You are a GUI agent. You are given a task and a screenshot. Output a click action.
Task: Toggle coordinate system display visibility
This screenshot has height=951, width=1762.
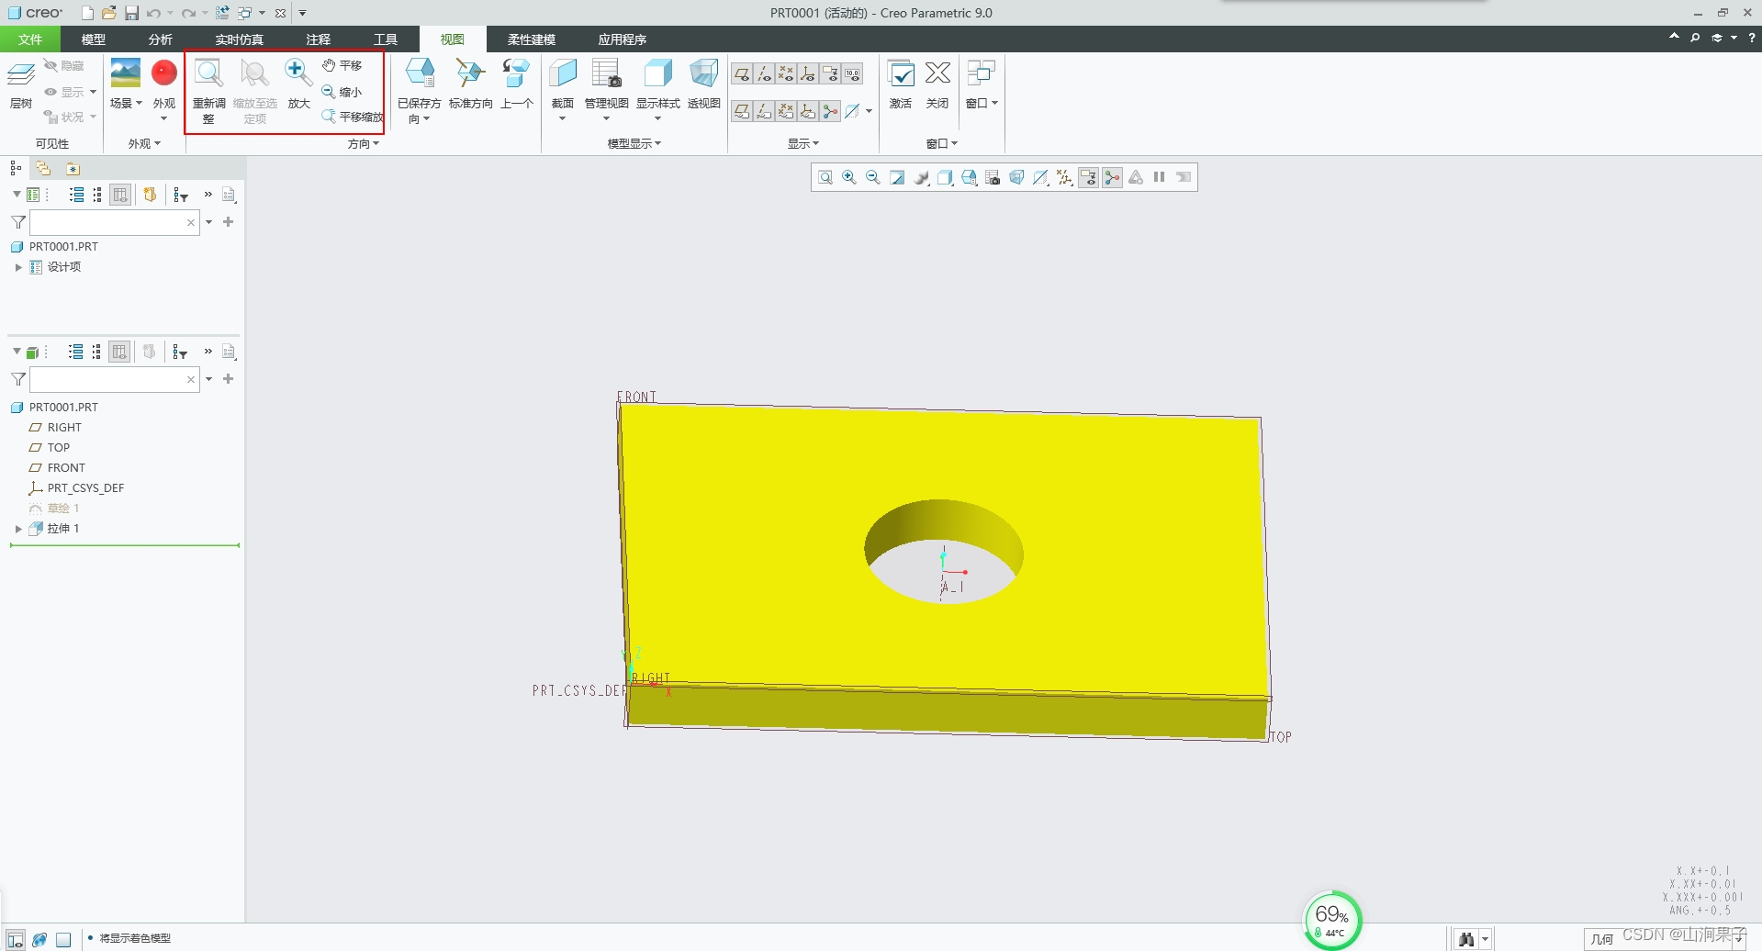click(809, 73)
